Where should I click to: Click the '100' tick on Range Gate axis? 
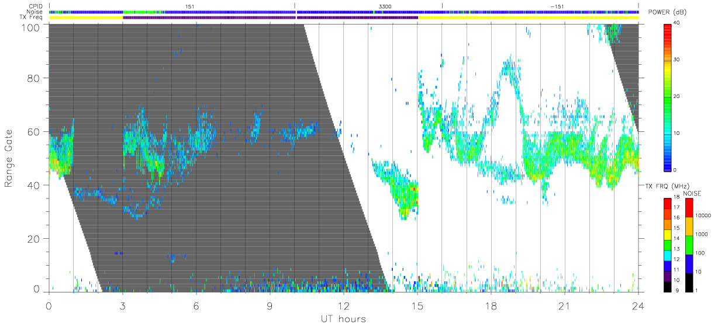pyautogui.click(x=32, y=27)
